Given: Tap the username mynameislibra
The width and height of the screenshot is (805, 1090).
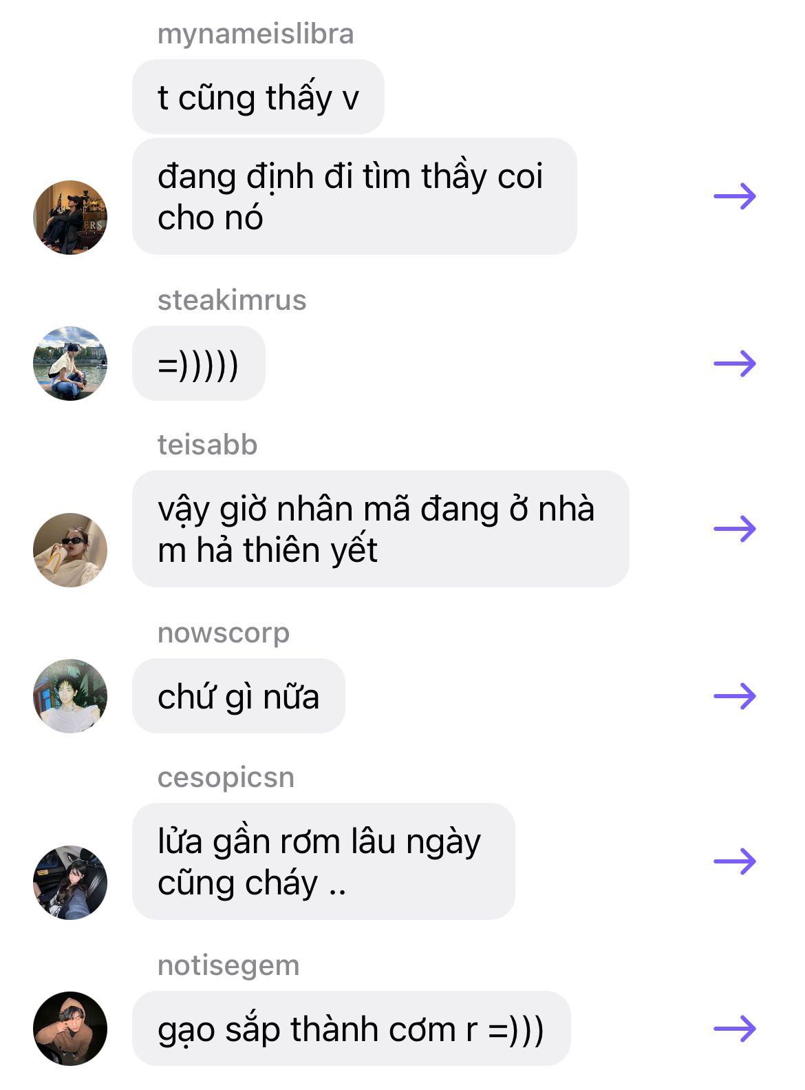Looking at the screenshot, I should [x=255, y=34].
